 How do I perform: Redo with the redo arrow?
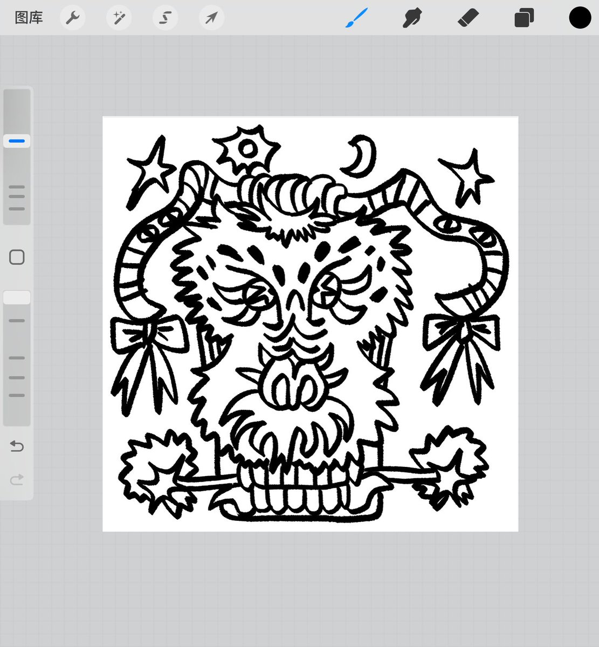click(17, 479)
